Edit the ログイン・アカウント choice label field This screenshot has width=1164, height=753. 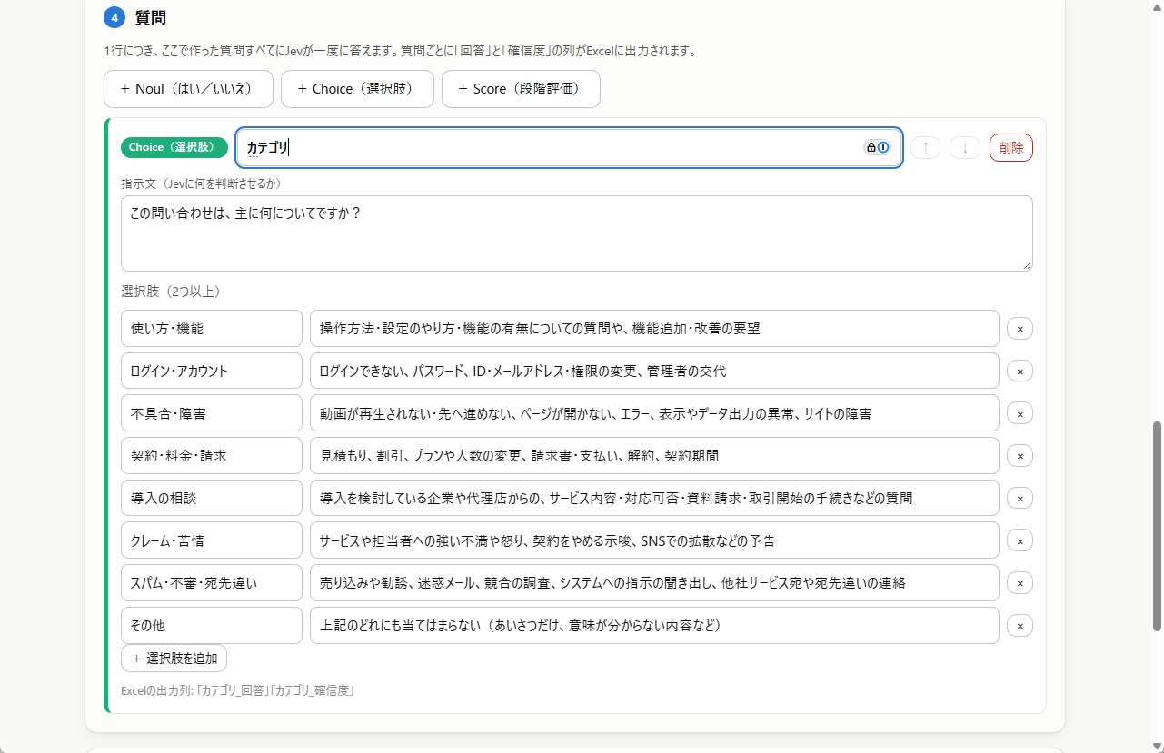click(212, 371)
